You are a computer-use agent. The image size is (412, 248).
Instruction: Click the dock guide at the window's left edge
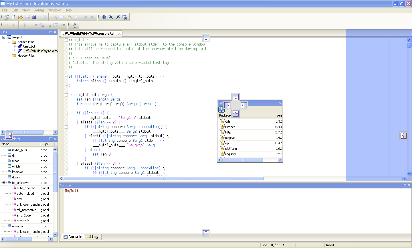[9, 135]
